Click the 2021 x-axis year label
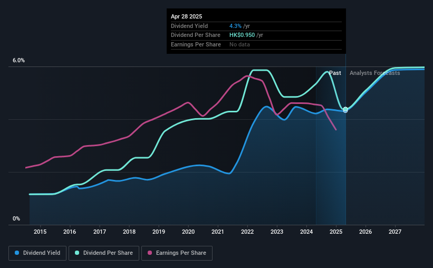The image size is (433, 268). coord(218,232)
